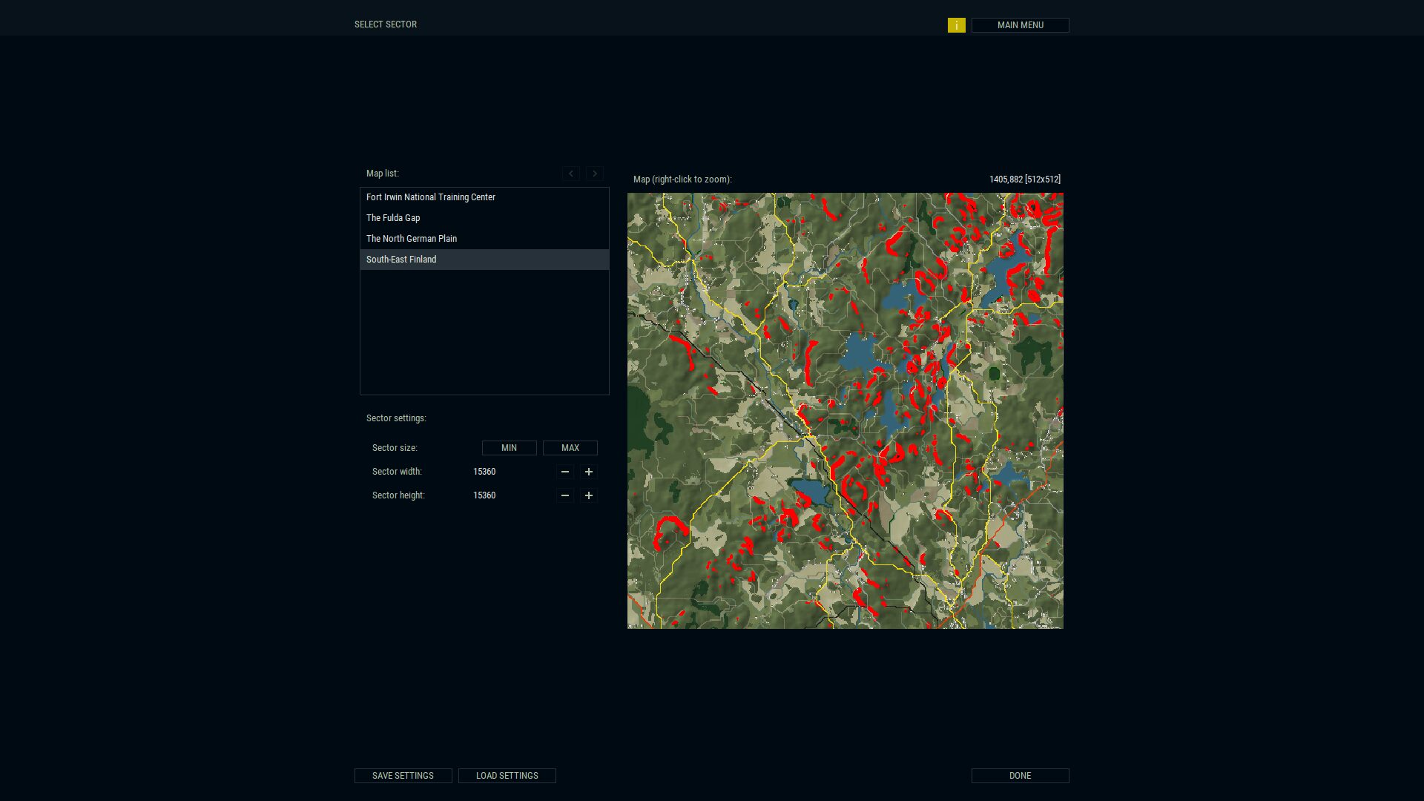This screenshot has height=801, width=1424.
Task: Click the sector width value 15360
Action: [x=484, y=472]
